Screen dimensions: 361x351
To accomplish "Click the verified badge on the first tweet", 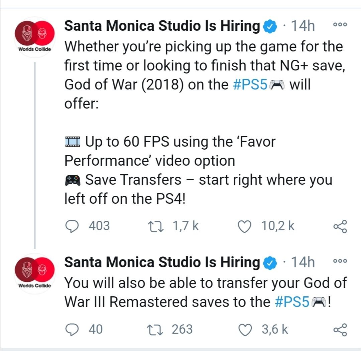I will click(270, 26).
